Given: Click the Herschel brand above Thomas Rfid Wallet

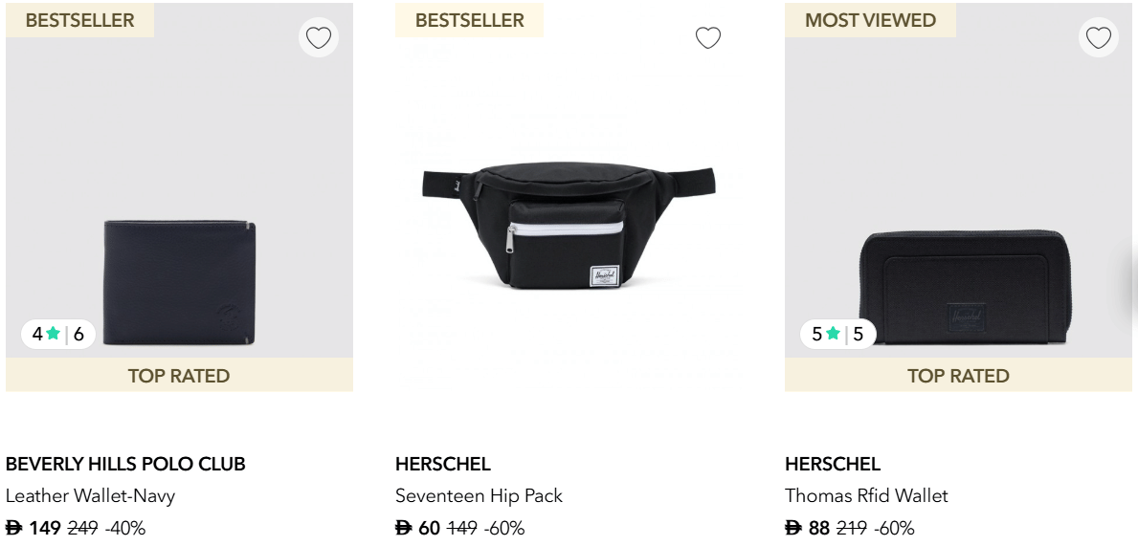Looking at the screenshot, I should (832, 464).
